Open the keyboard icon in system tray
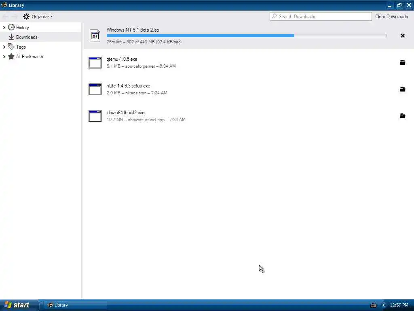This screenshot has height=311, width=414. (374, 305)
